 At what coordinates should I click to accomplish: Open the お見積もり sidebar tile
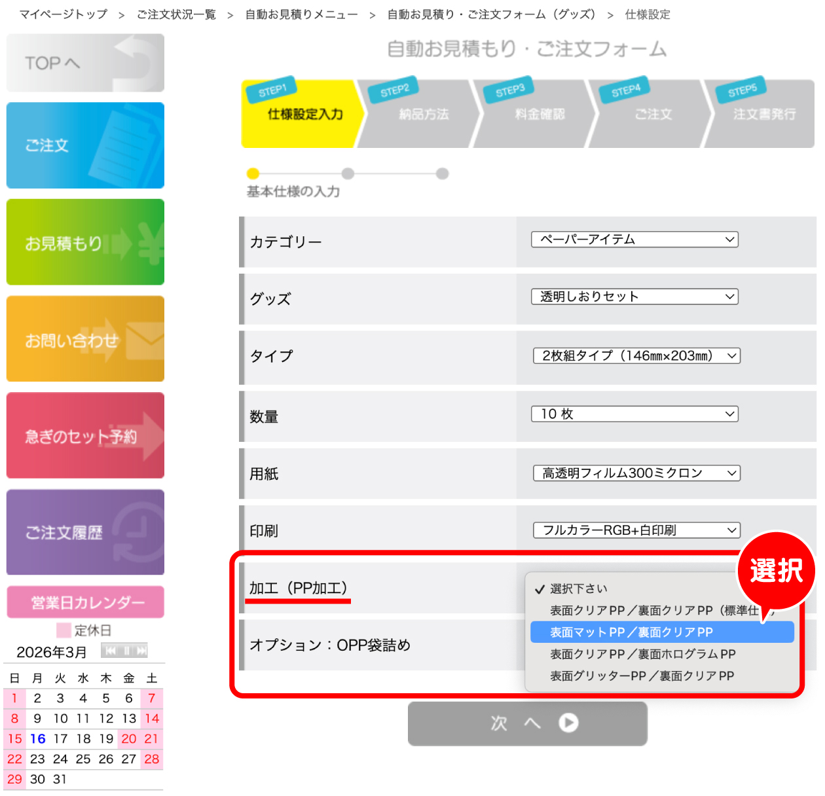click(x=85, y=242)
